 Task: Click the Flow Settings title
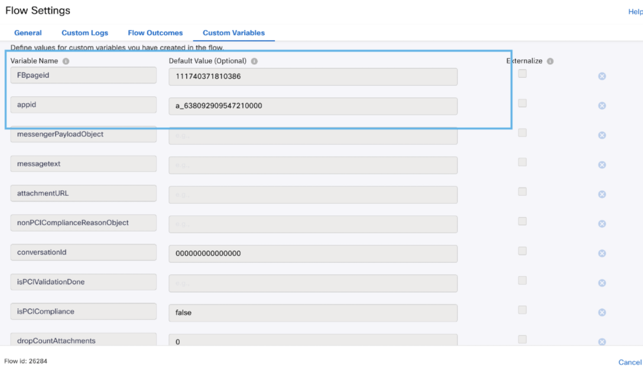tap(38, 10)
